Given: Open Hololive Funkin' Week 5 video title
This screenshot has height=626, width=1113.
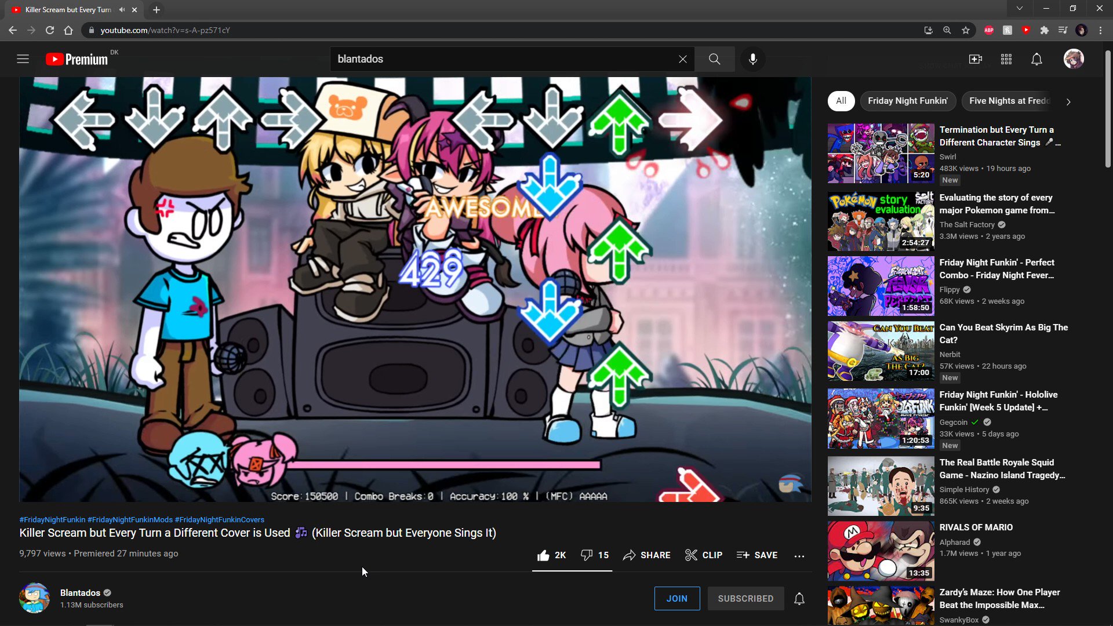Looking at the screenshot, I should coord(998,401).
